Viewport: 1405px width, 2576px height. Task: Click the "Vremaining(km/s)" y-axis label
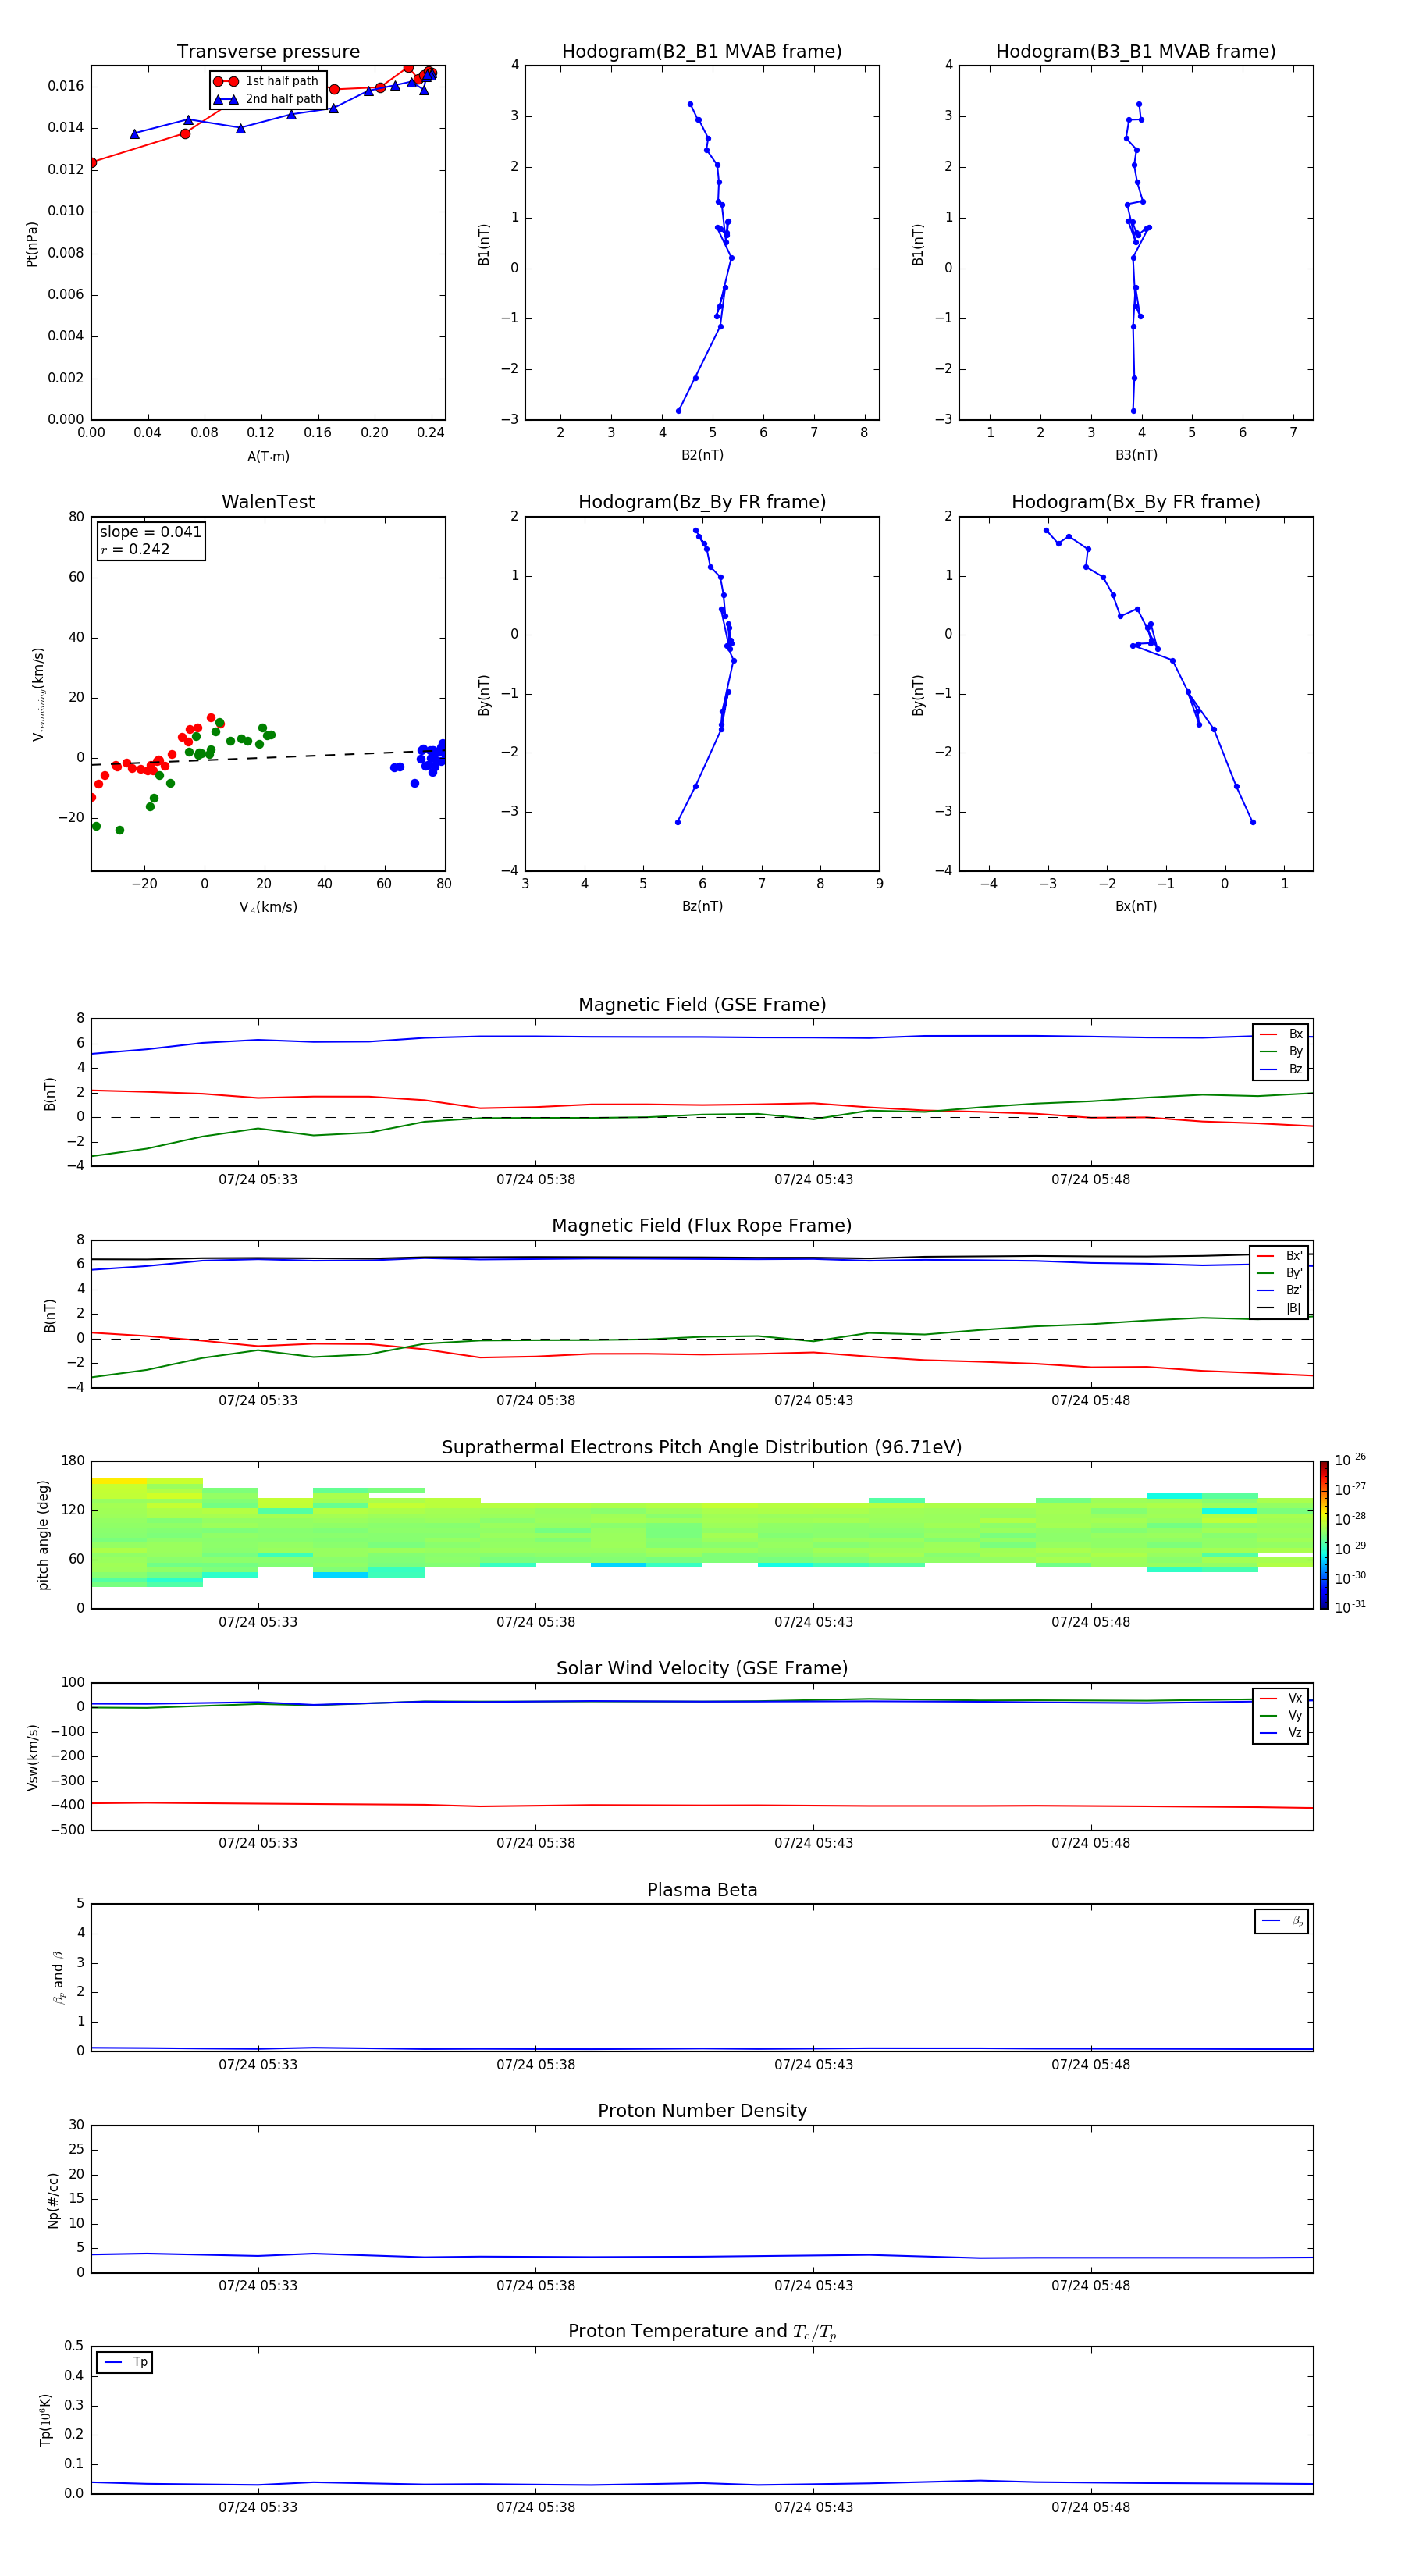click(x=38, y=694)
